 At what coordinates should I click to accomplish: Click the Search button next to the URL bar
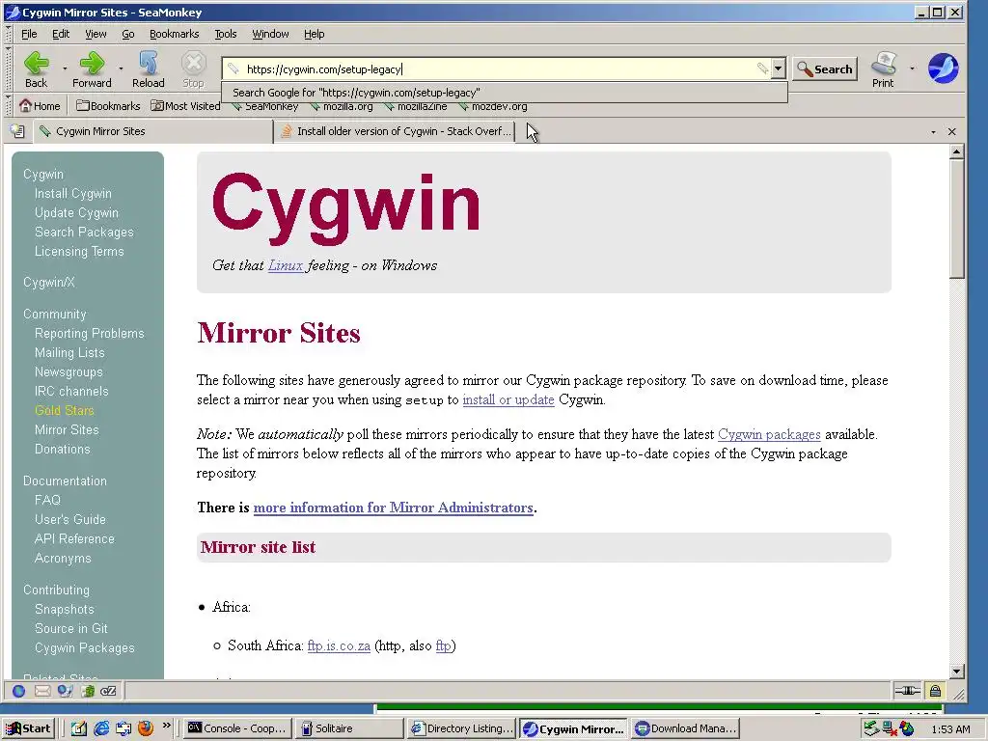(x=825, y=69)
